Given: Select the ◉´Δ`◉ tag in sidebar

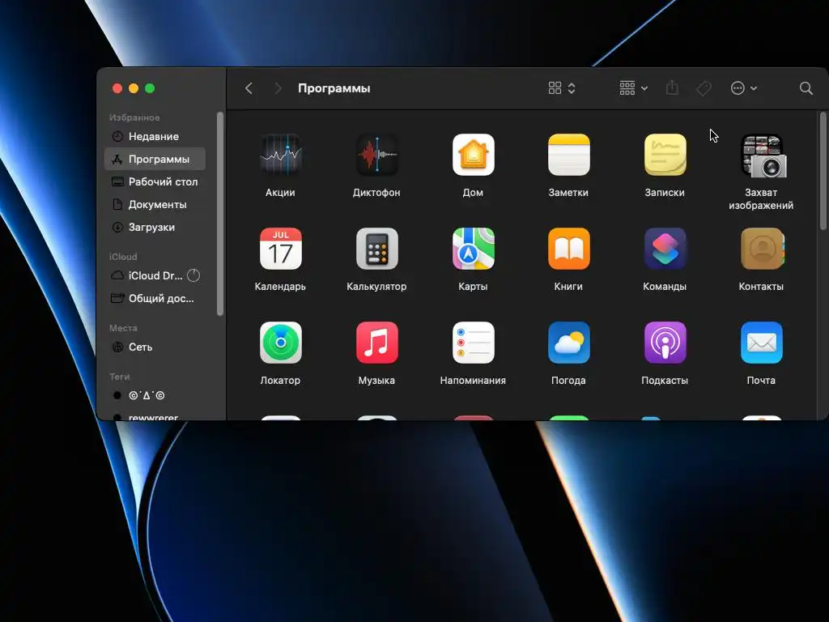Looking at the screenshot, I should click(x=155, y=395).
